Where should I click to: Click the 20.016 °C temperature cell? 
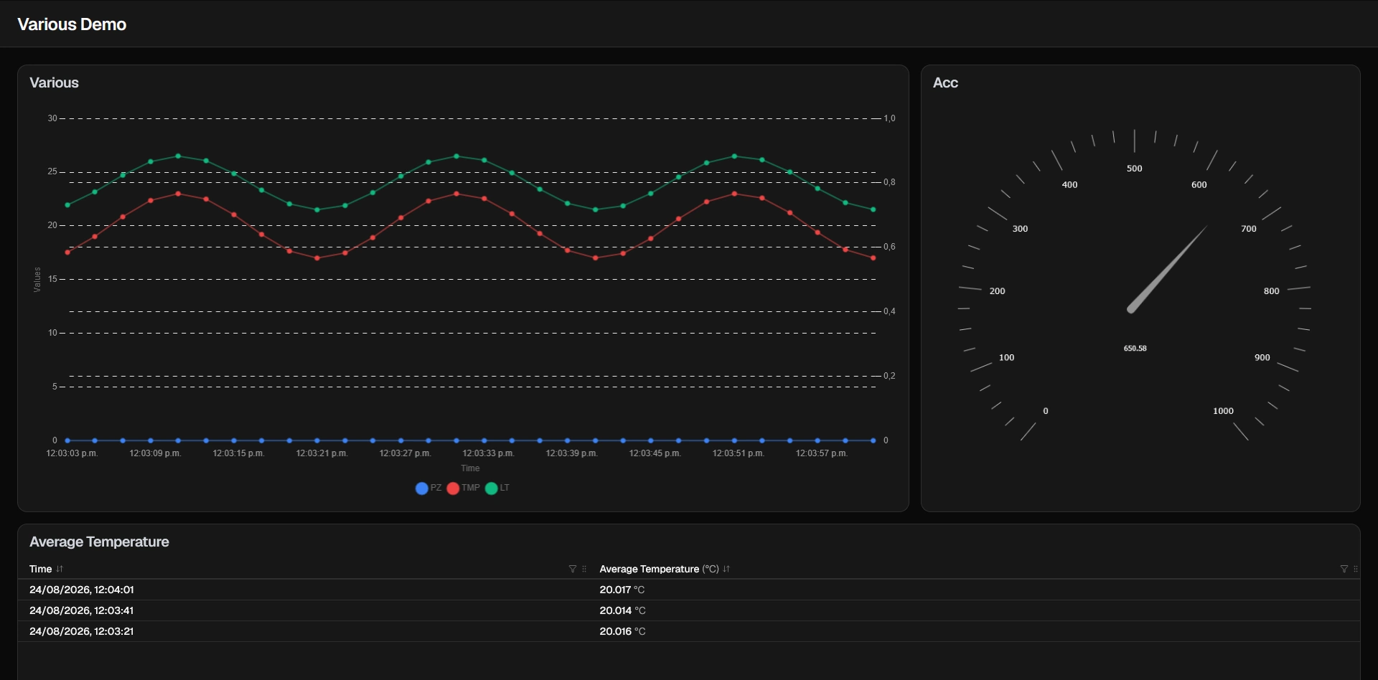pos(622,631)
